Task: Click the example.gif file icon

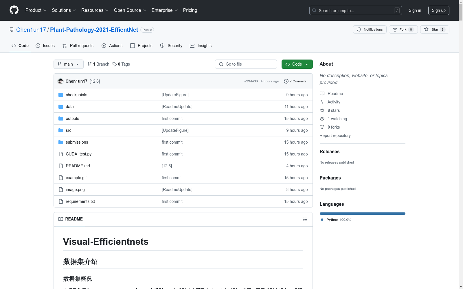Action: coord(61,178)
